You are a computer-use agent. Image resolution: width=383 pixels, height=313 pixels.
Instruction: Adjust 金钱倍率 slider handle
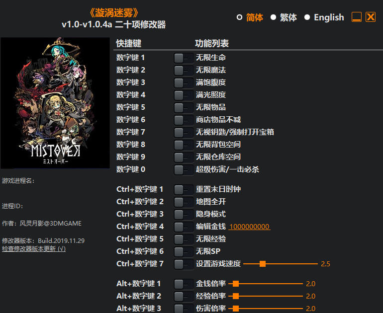236,284
